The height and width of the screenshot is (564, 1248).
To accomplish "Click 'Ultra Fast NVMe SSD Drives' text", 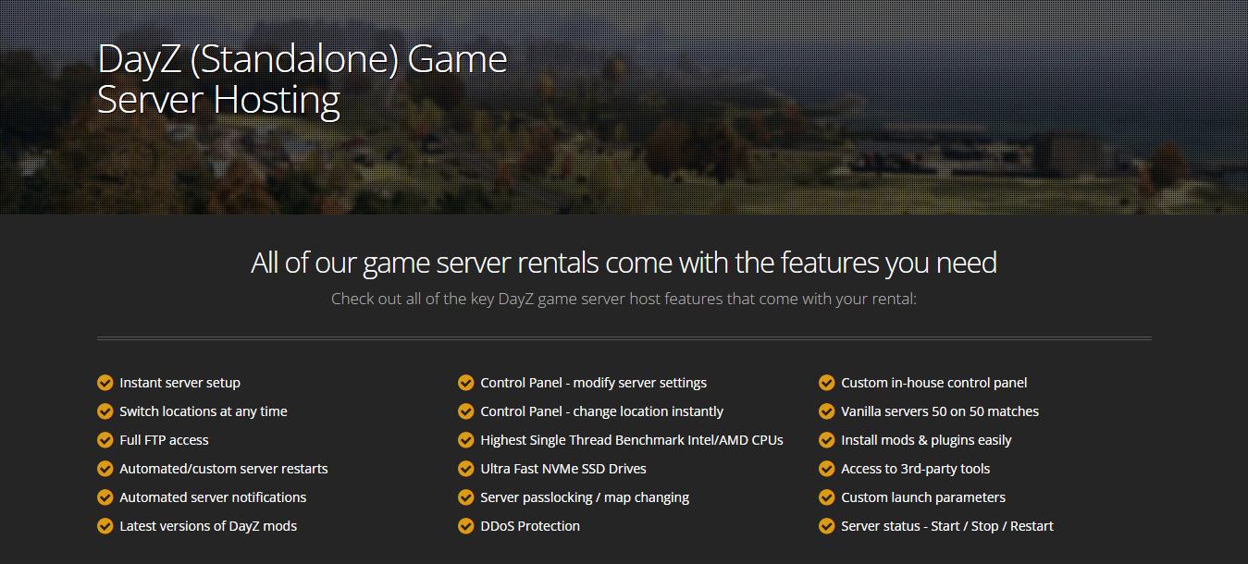I will click(x=563, y=469).
